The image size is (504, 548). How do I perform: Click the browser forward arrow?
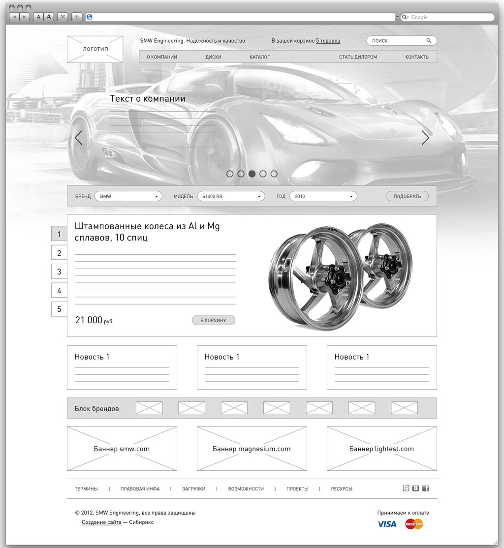tap(25, 17)
